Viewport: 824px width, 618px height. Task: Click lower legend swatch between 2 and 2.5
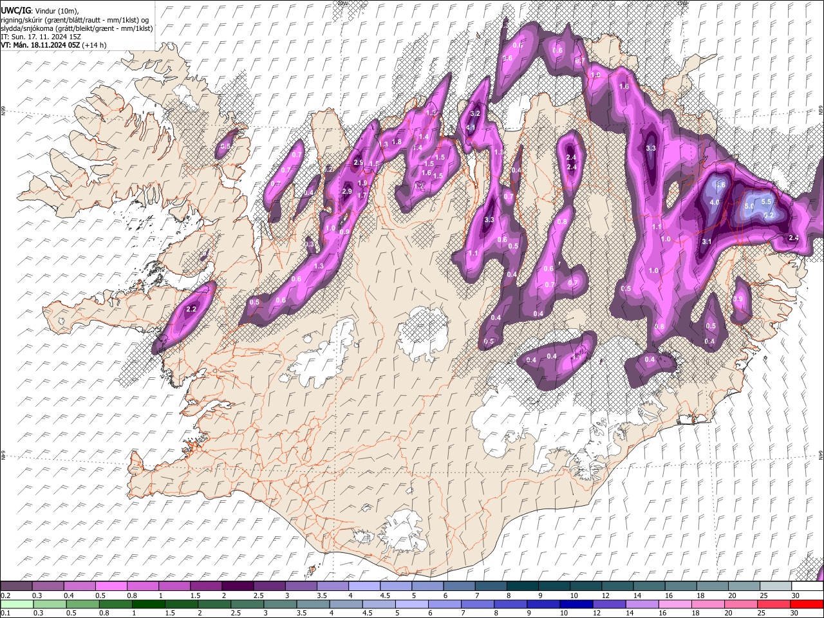click(x=214, y=604)
